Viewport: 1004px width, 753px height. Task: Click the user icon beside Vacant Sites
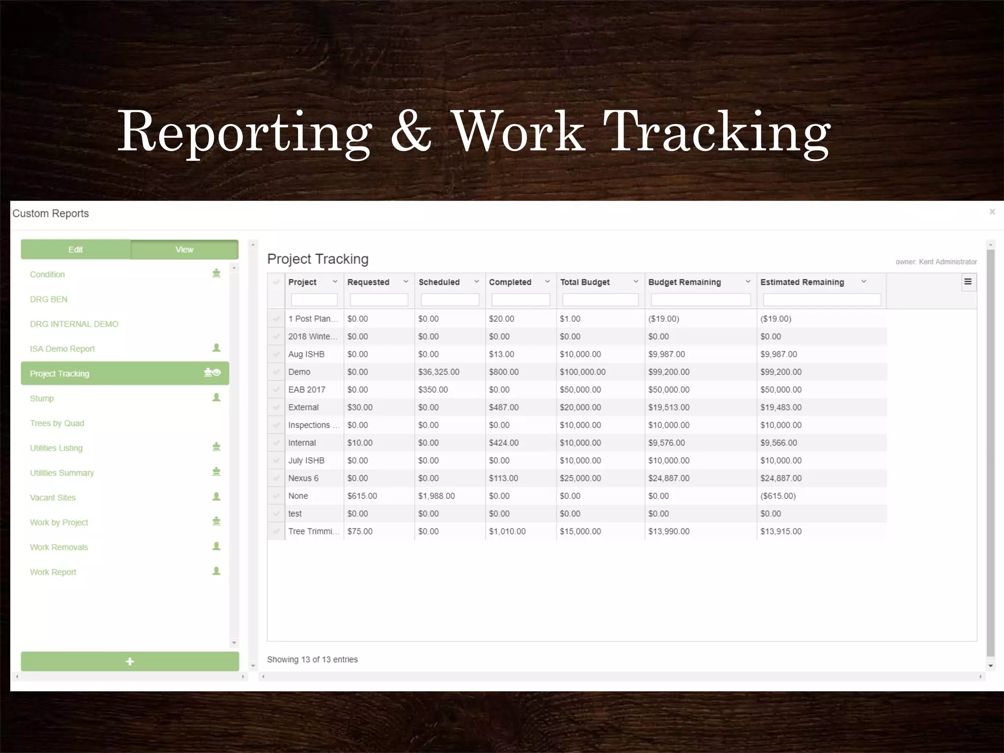216,497
